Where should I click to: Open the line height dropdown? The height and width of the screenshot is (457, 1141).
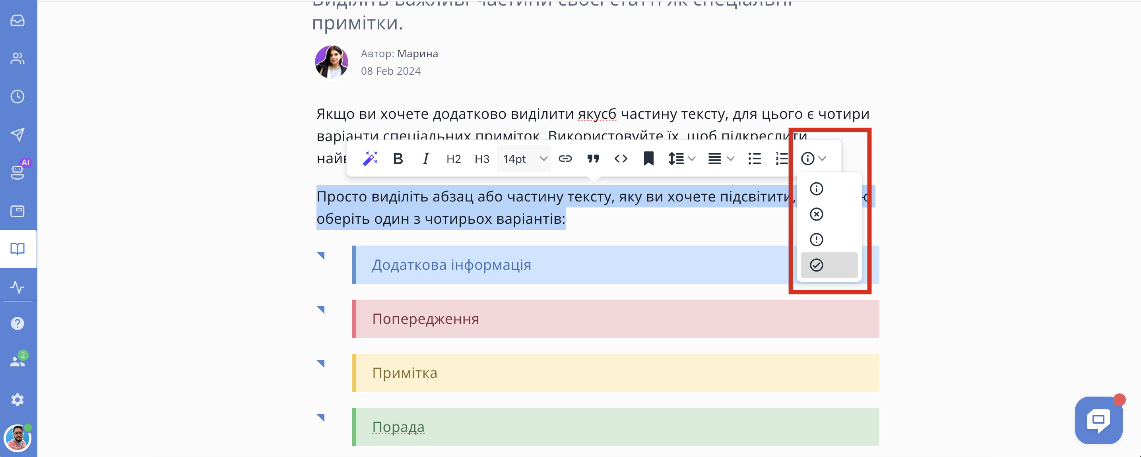coord(682,159)
